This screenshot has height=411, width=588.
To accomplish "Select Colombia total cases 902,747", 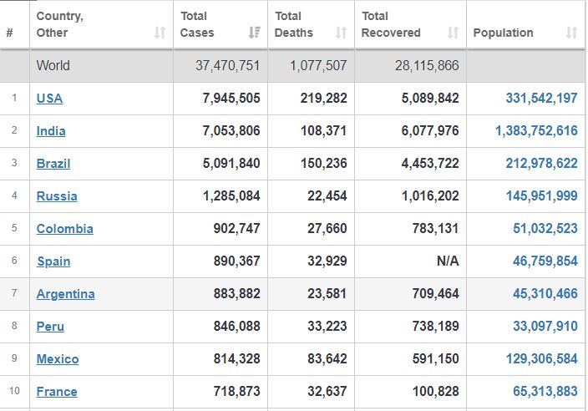I will [x=237, y=229].
